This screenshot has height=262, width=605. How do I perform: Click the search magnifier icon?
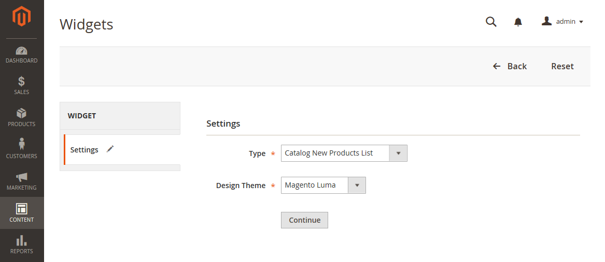coord(491,22)
